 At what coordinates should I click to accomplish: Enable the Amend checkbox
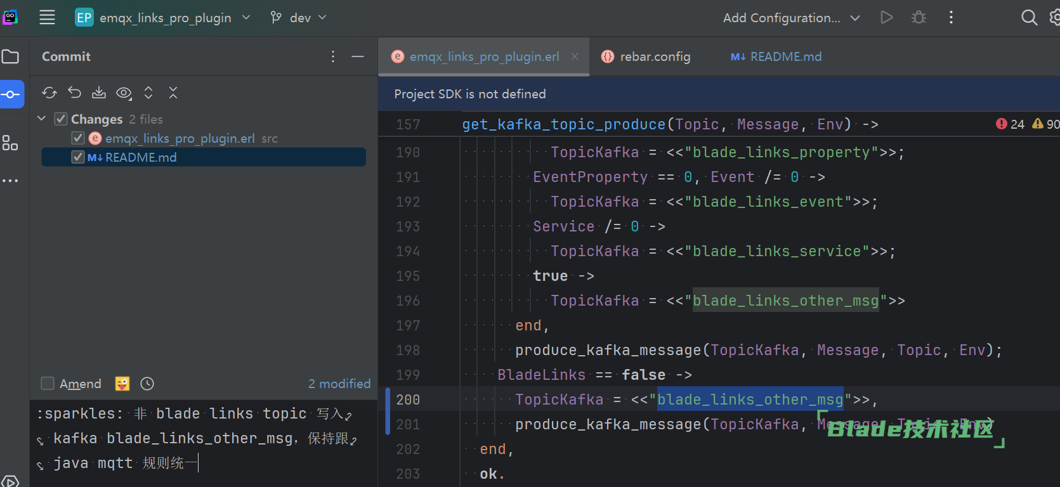click(48, 384)
